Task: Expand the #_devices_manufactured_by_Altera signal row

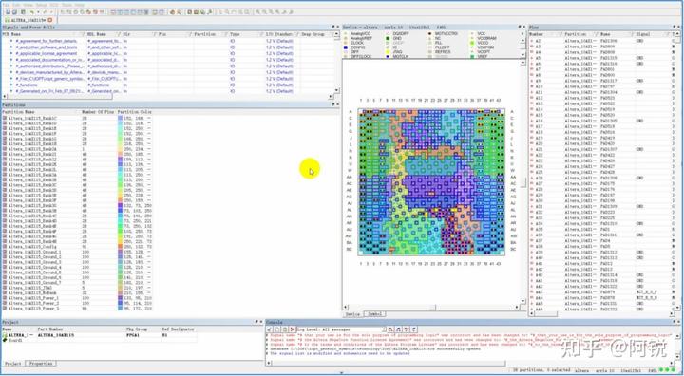Action: 11,72
